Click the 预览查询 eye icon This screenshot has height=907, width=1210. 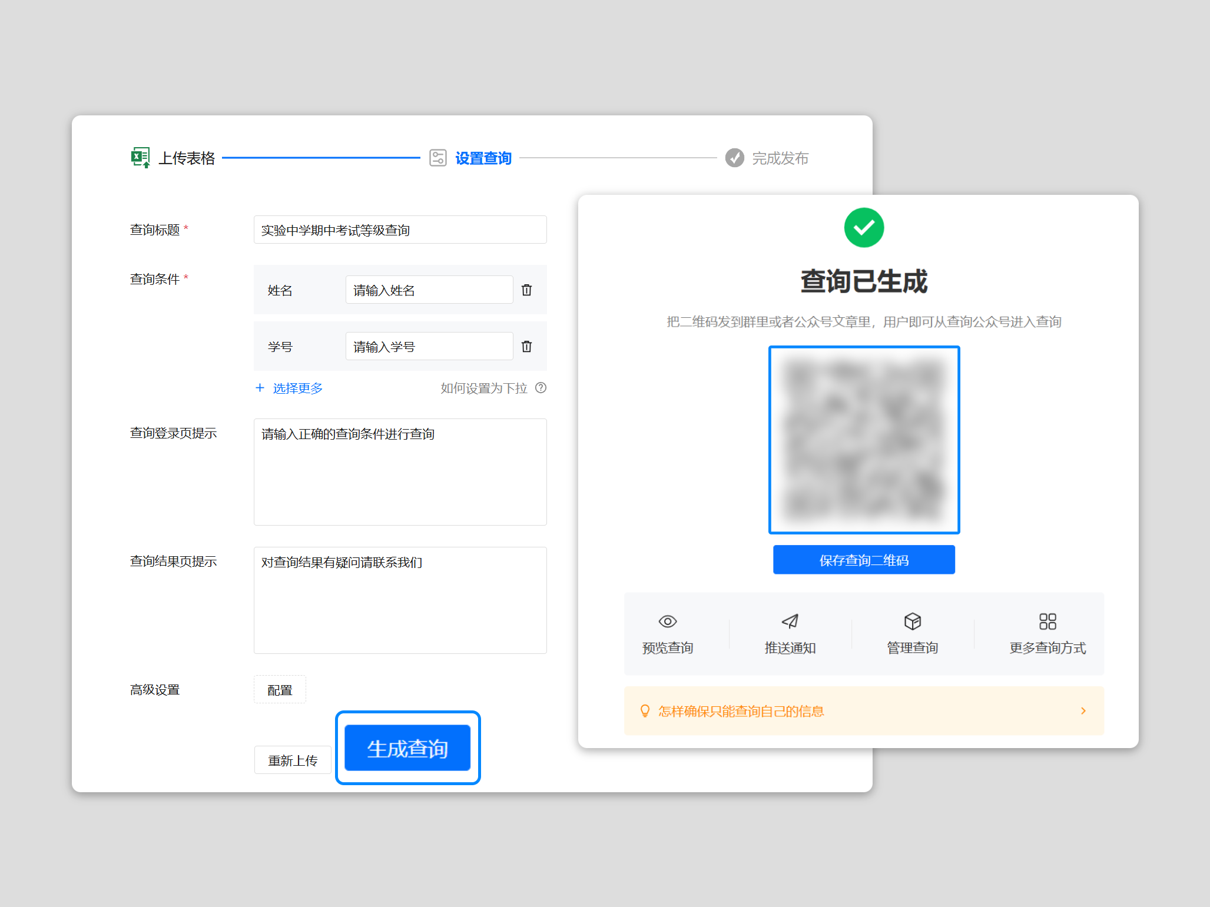click(x=668, y=622)
